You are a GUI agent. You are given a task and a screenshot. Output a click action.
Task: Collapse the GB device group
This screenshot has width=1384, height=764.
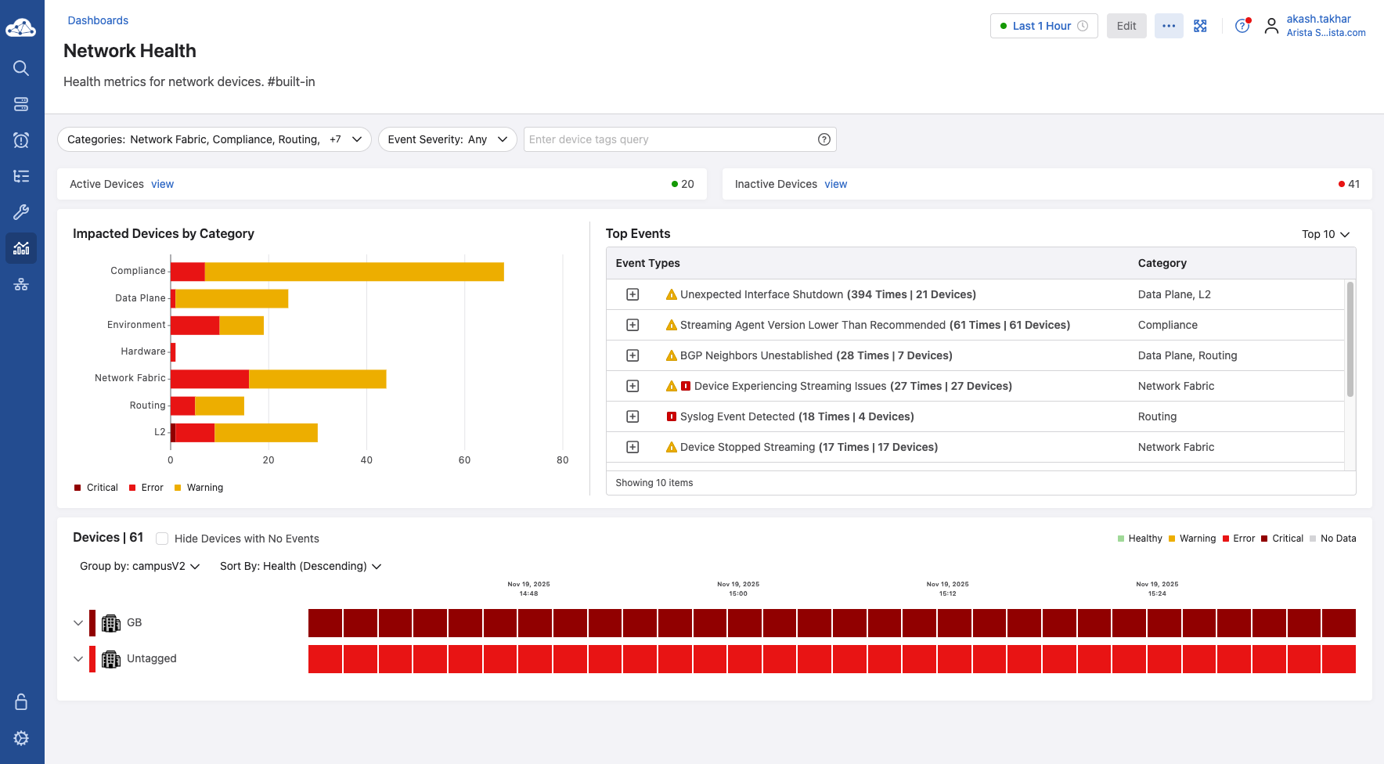point(78,623)
